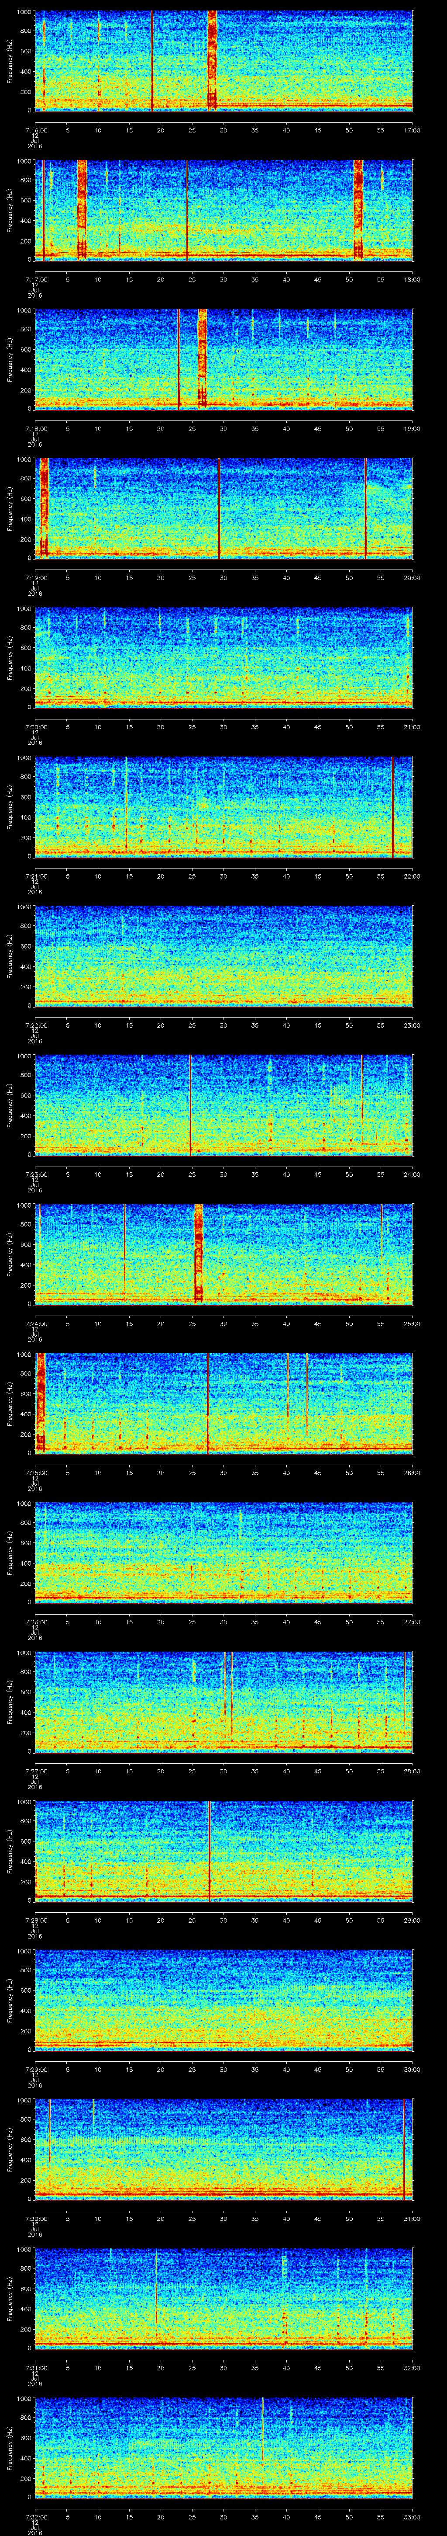Click the wide red burst in the 7:24:00 spectrogram

[x=199, y=1254]
